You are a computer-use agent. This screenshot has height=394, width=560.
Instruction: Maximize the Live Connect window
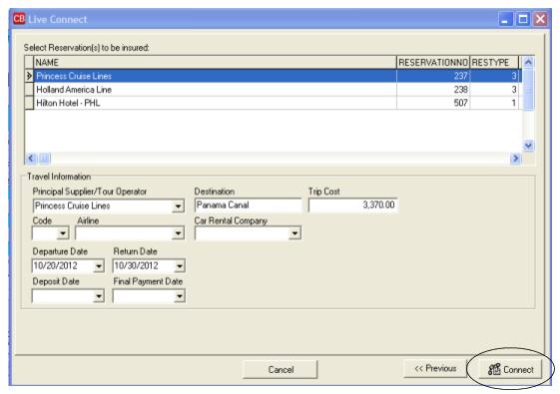[x=523, y=19]
